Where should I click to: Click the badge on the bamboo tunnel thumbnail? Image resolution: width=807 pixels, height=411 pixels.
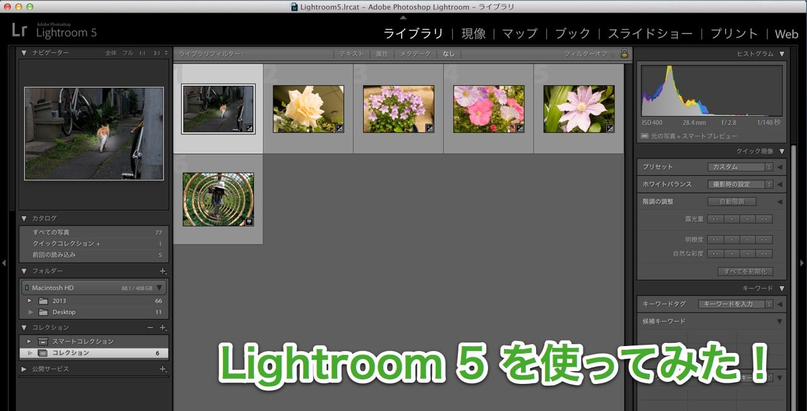pos(249,221)
